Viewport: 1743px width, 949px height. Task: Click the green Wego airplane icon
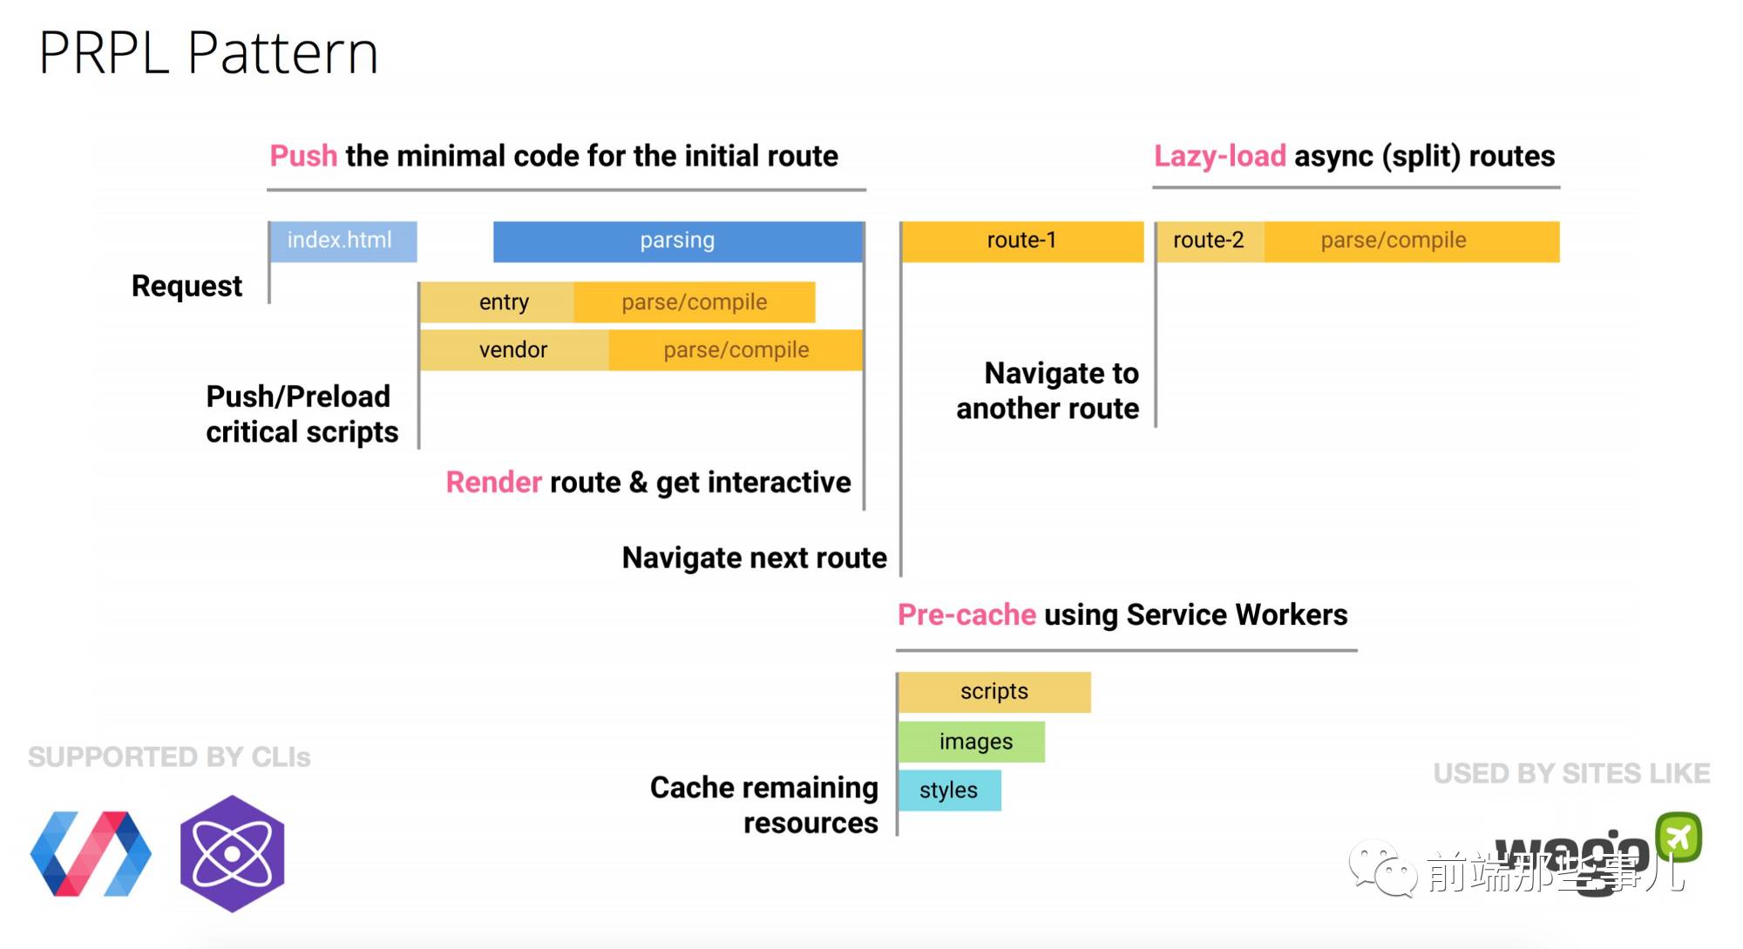click(1679, 837)
